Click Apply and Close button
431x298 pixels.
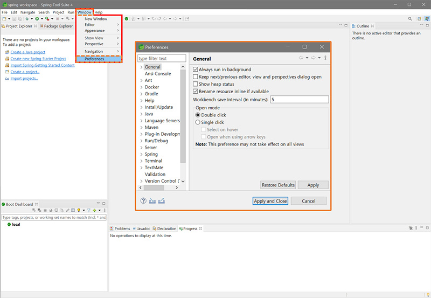[270, 201]
